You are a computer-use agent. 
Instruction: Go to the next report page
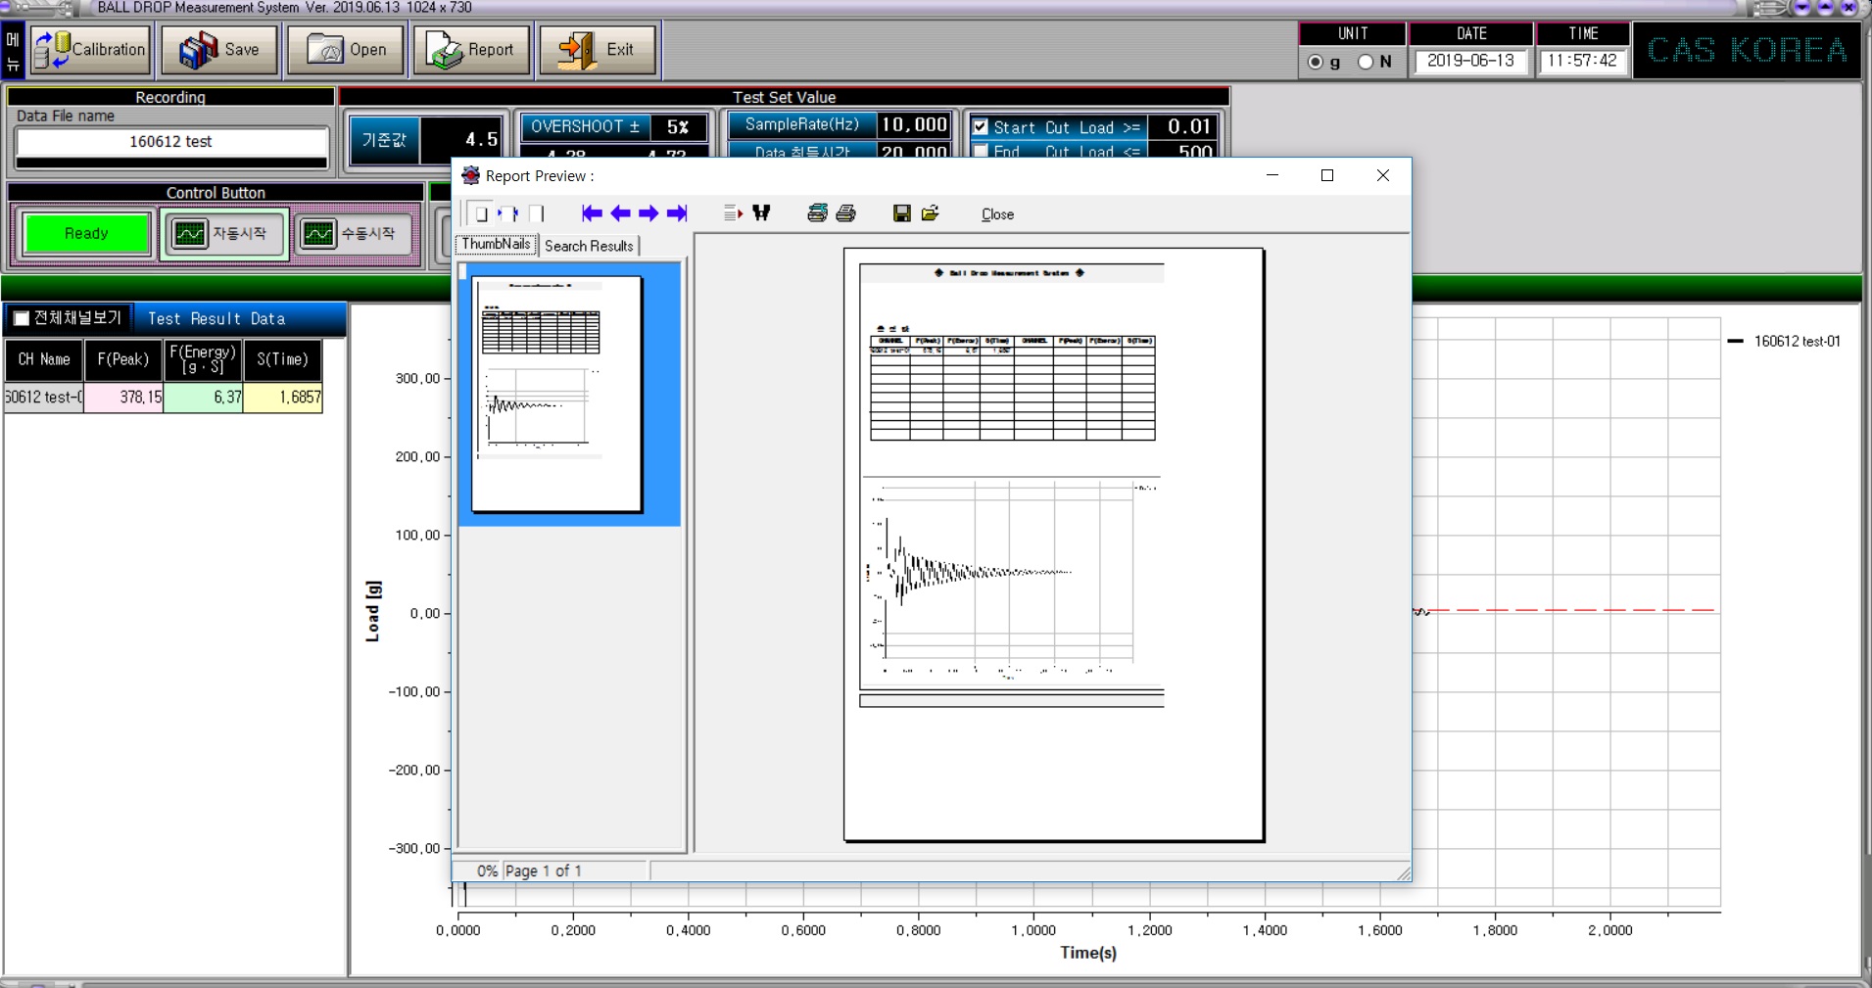click(x=648, y=213)
